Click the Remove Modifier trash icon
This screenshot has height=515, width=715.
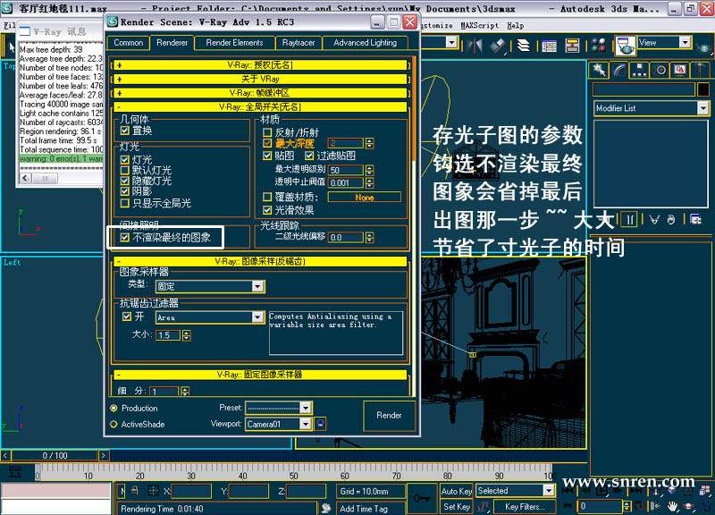[x=671, y=220]
